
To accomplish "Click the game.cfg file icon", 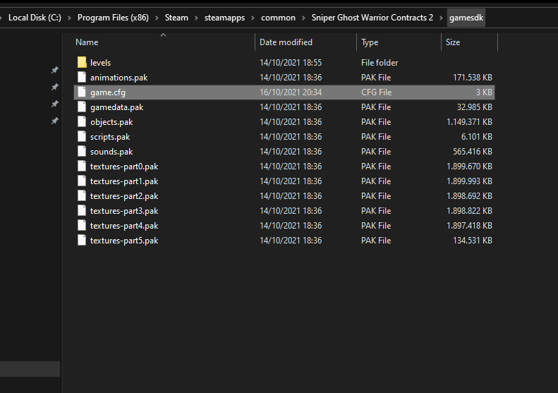I will coord(82,92).
